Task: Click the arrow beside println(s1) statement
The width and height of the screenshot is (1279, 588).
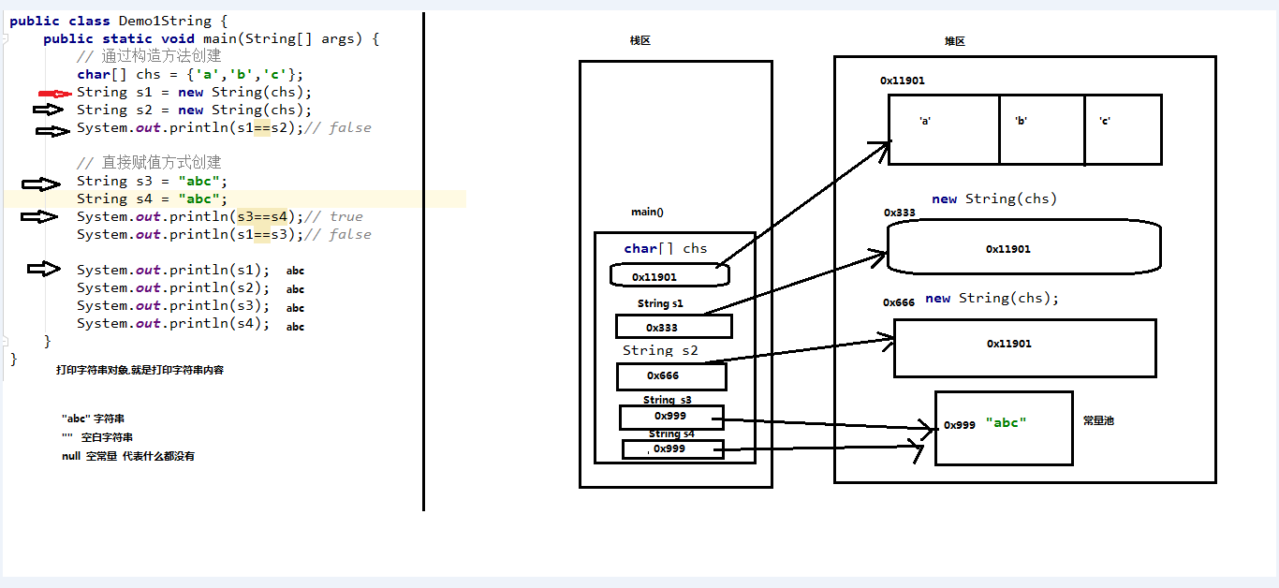Action: coord(44,269)
